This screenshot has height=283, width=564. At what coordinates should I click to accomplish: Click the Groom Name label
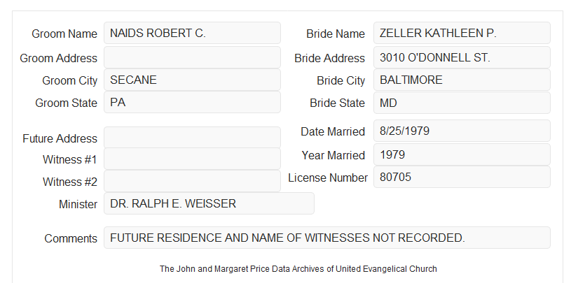point(64,34)
